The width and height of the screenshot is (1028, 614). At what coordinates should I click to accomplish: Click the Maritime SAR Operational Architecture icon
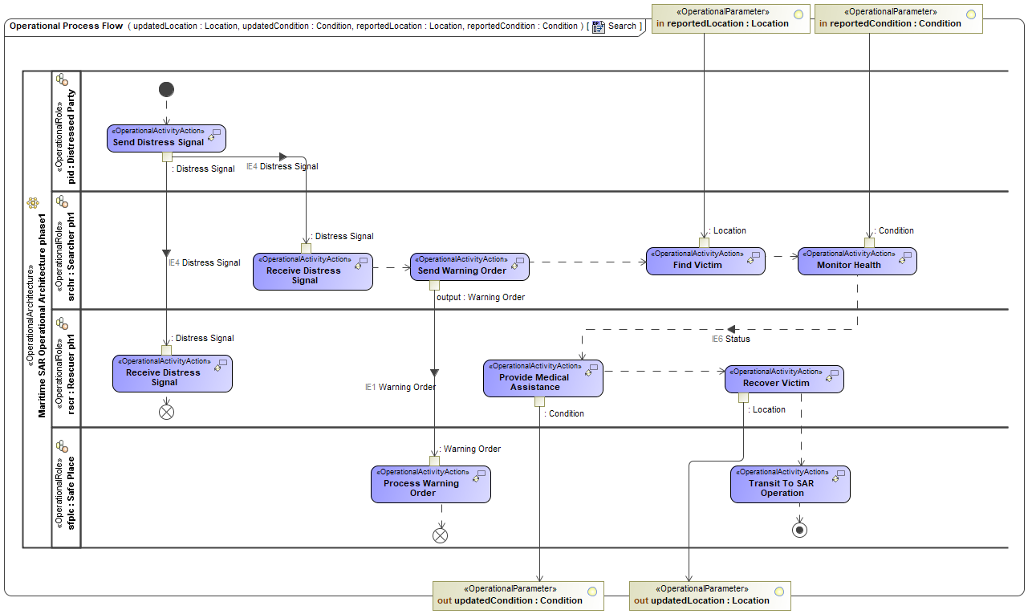coord(33,203)
